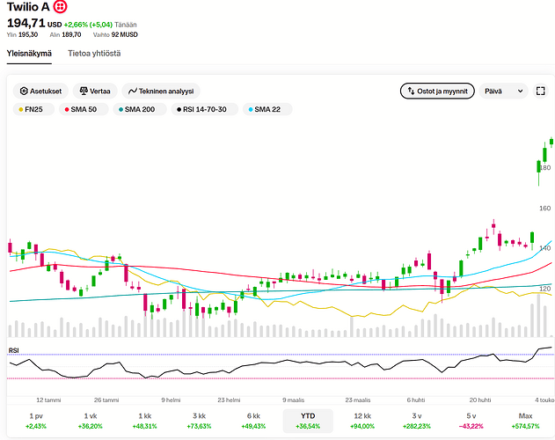Select the Yleisnäkymä tab
Viewport: 555px width, 440px height.
coord(29,54)
